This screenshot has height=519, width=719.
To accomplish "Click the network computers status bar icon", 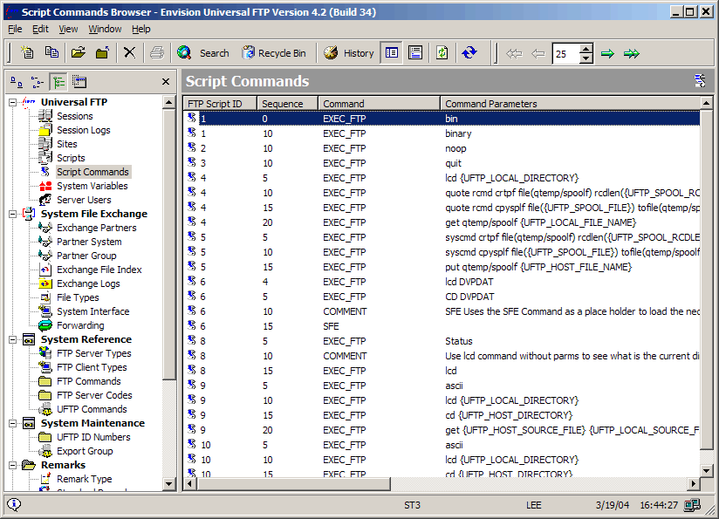I will pyautogui.click(x=693, y=505).
